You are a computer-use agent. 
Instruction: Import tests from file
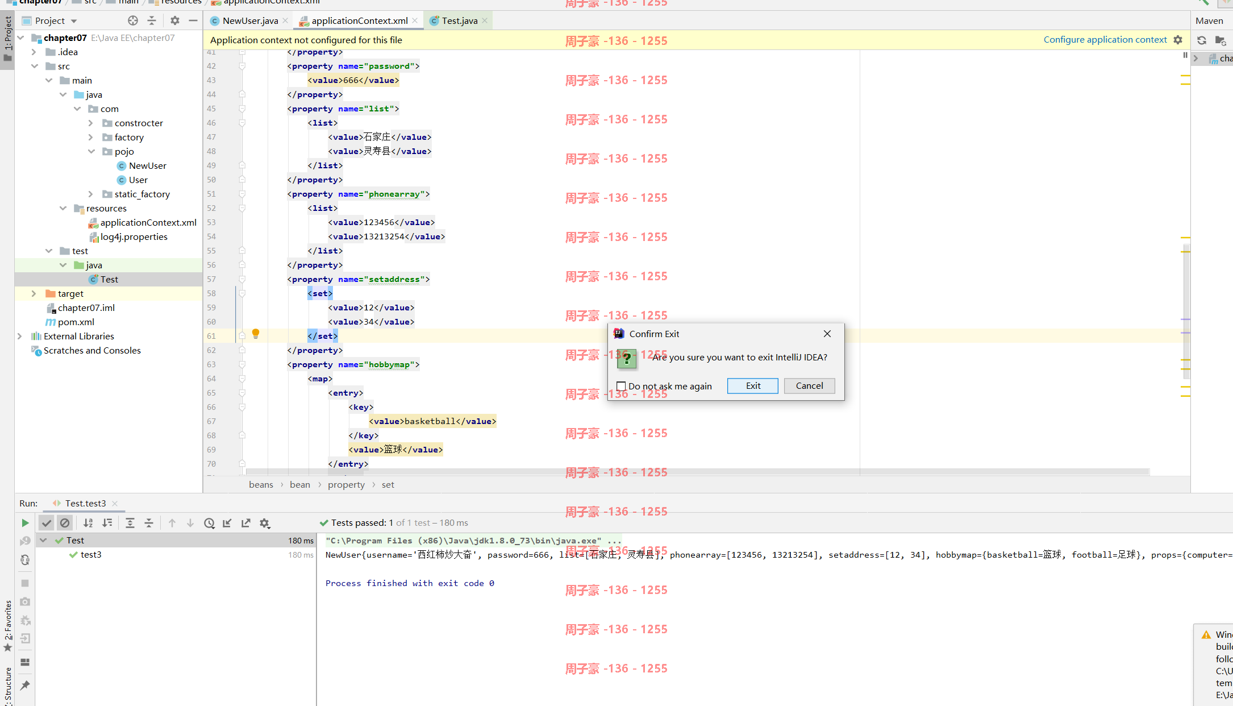(227, 523)
